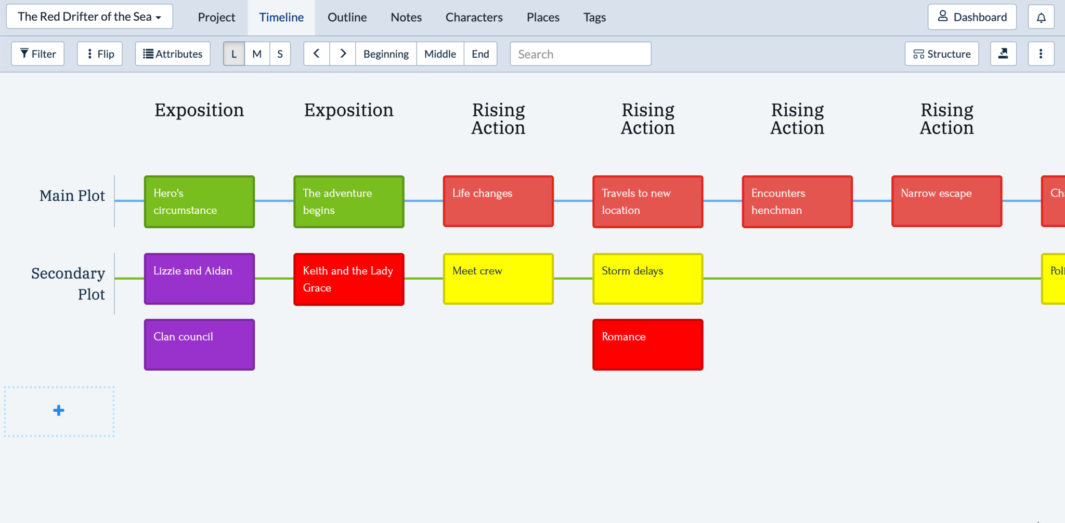
Task: Jump to the End of the timeline
Action: pos(480,54)
